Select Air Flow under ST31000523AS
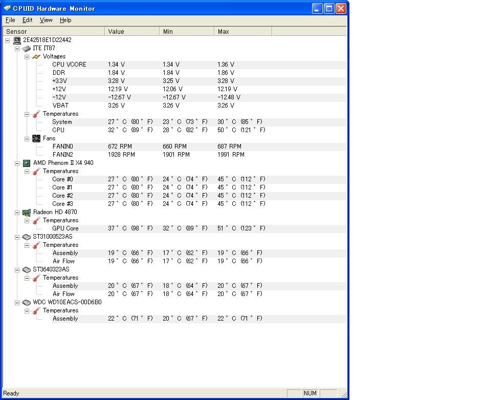The image size is (487, 400). 199,261
